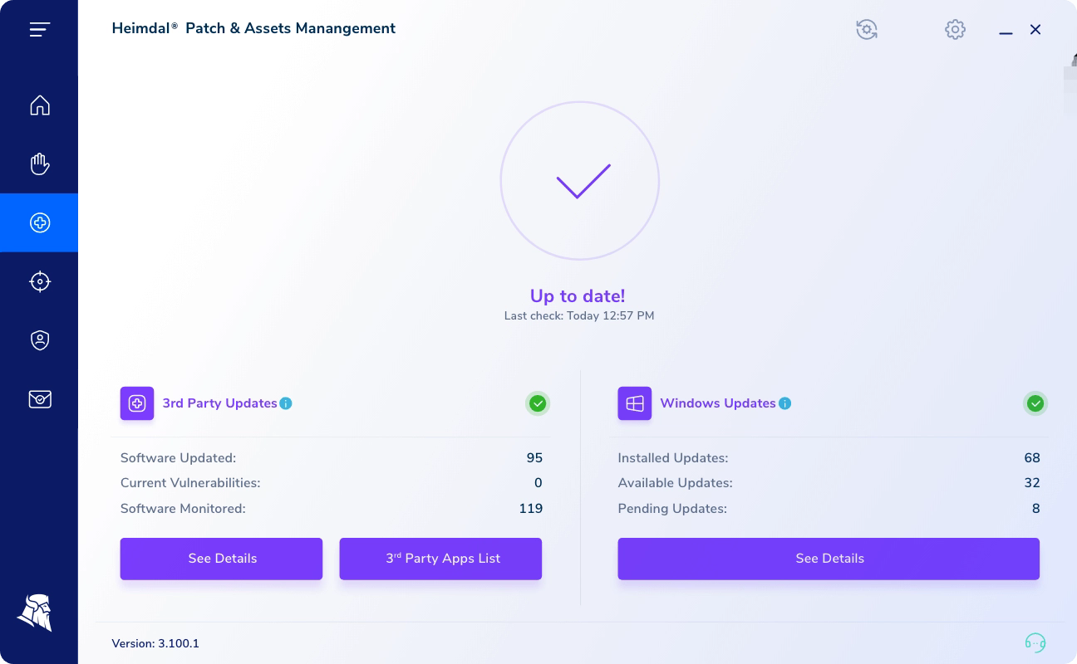Open the Threat Prevention hand icon in sidebar
This screenshot has width=1077, height=664.
point(39,164)
